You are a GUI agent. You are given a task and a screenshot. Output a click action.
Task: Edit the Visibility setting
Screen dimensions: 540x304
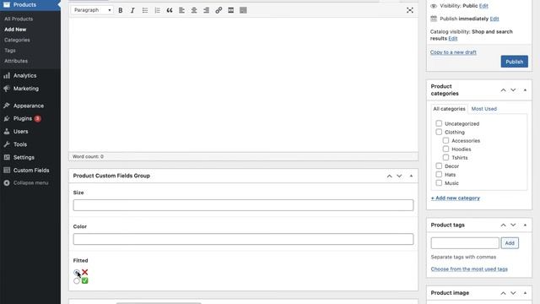click(x=483, y=6)
